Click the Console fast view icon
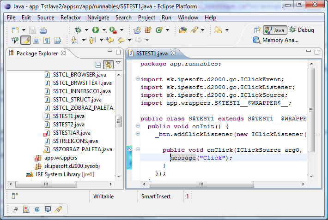The width and height of the screenshot is (328, 220). pyautogui.click(x=47, y=209)
